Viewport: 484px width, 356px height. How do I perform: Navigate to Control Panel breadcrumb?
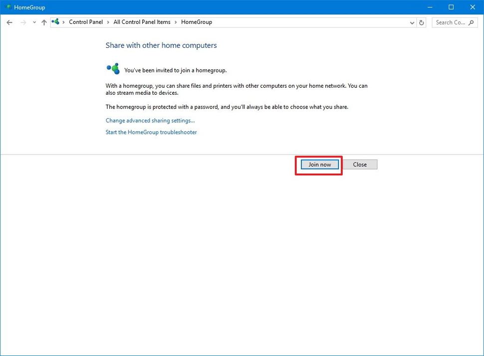(86, 22)
